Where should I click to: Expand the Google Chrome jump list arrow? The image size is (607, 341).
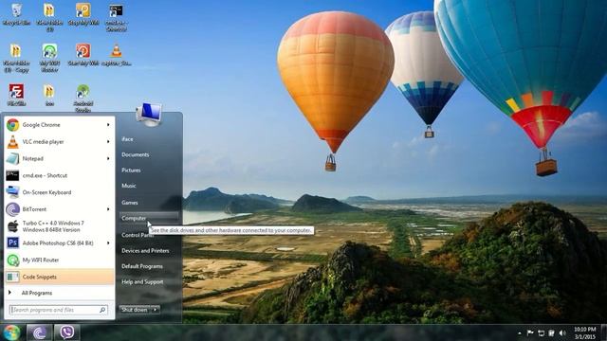click(108, 125)
